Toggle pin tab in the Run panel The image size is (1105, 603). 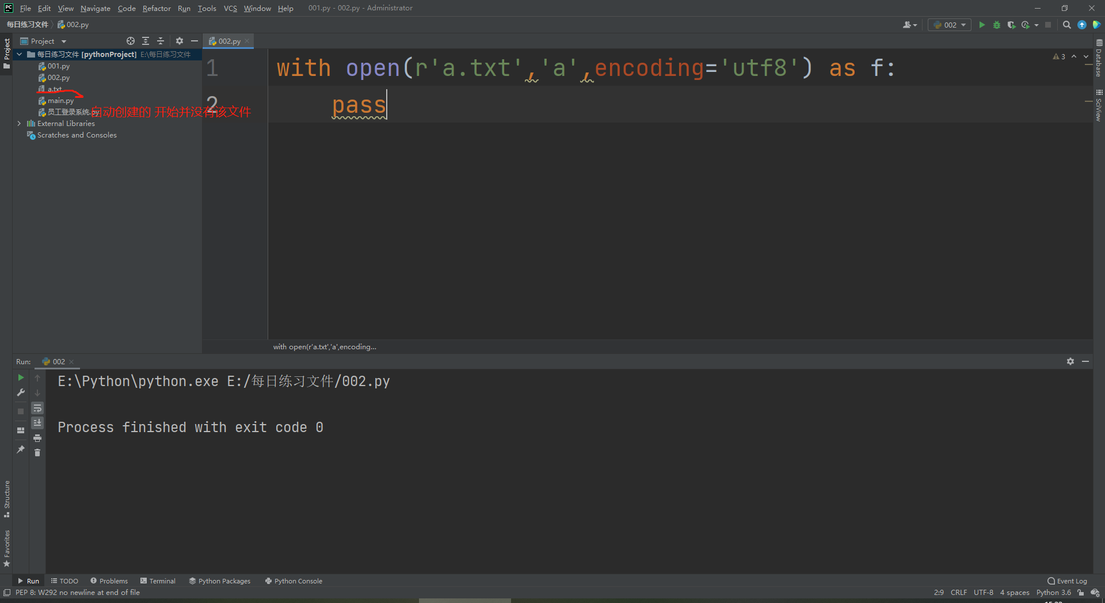point(21,449)
